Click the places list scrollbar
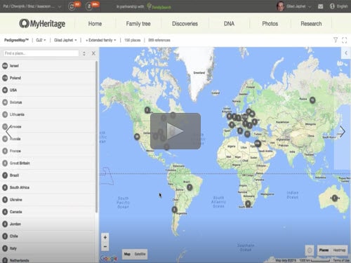Viewport: 351px width, 263px height. click(96, 137)
